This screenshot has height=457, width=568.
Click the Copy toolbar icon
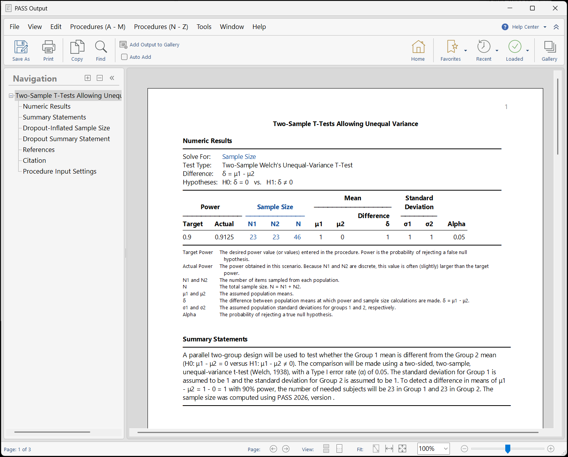pyautogui.click(x=77, y=50)
